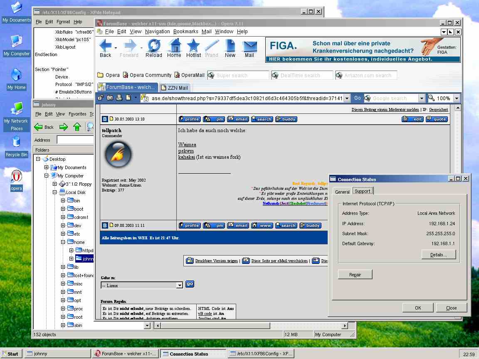
Task: Open Bookmarks menu in Opera
Action: (186, 32)
